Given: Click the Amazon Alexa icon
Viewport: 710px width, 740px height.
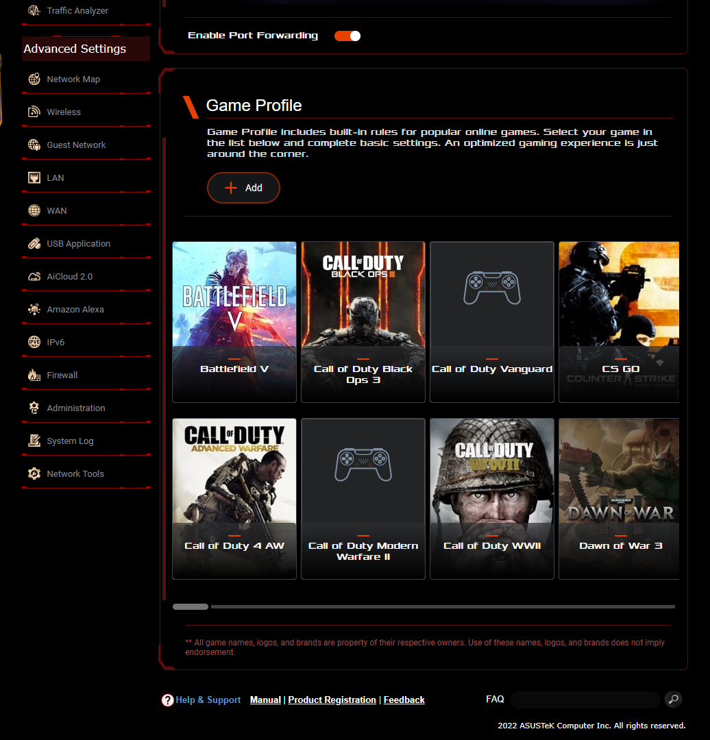Looking at the screenshot, I should coord(34,310).
